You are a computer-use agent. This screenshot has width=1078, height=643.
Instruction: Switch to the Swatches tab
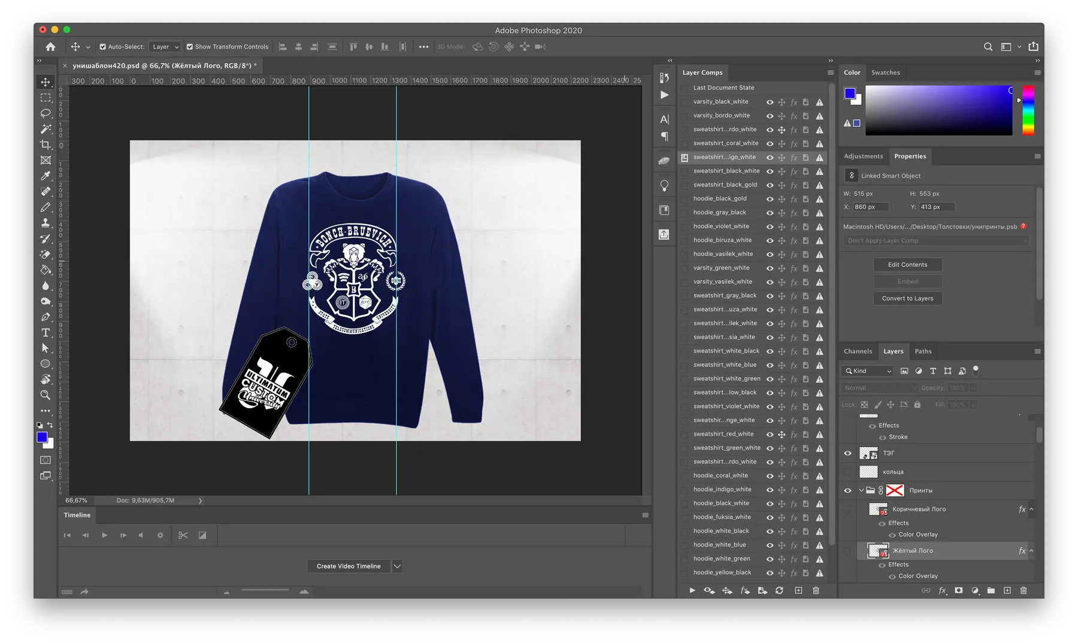coord(885,73)
